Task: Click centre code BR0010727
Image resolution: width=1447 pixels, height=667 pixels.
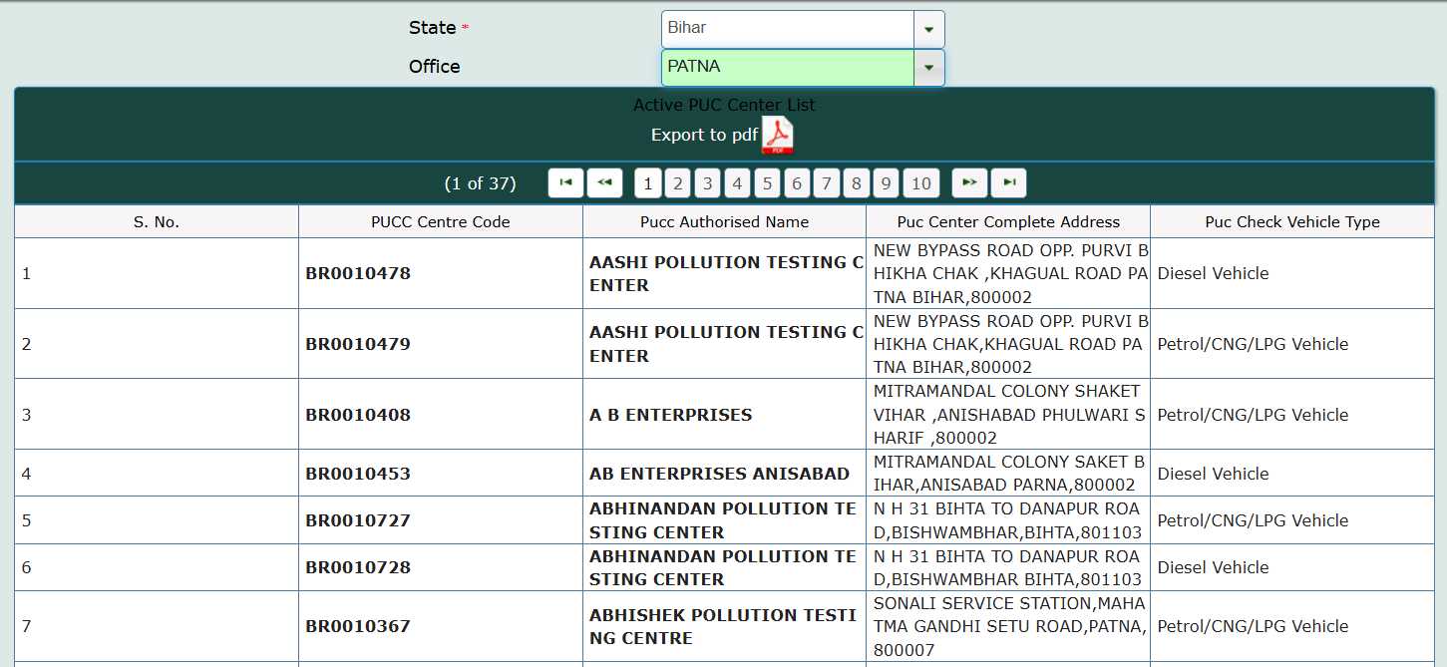Action: click(x=358, y=520)
